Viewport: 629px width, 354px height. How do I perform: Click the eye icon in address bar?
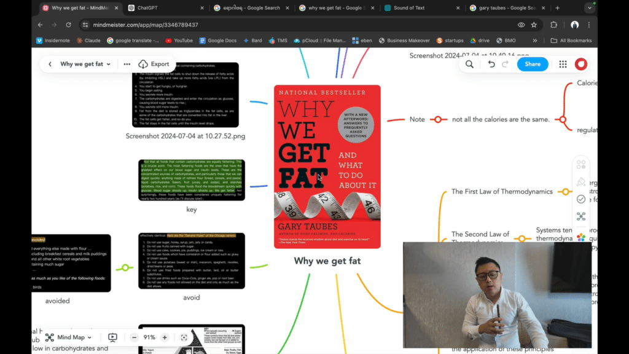click(x=521, y=25)
